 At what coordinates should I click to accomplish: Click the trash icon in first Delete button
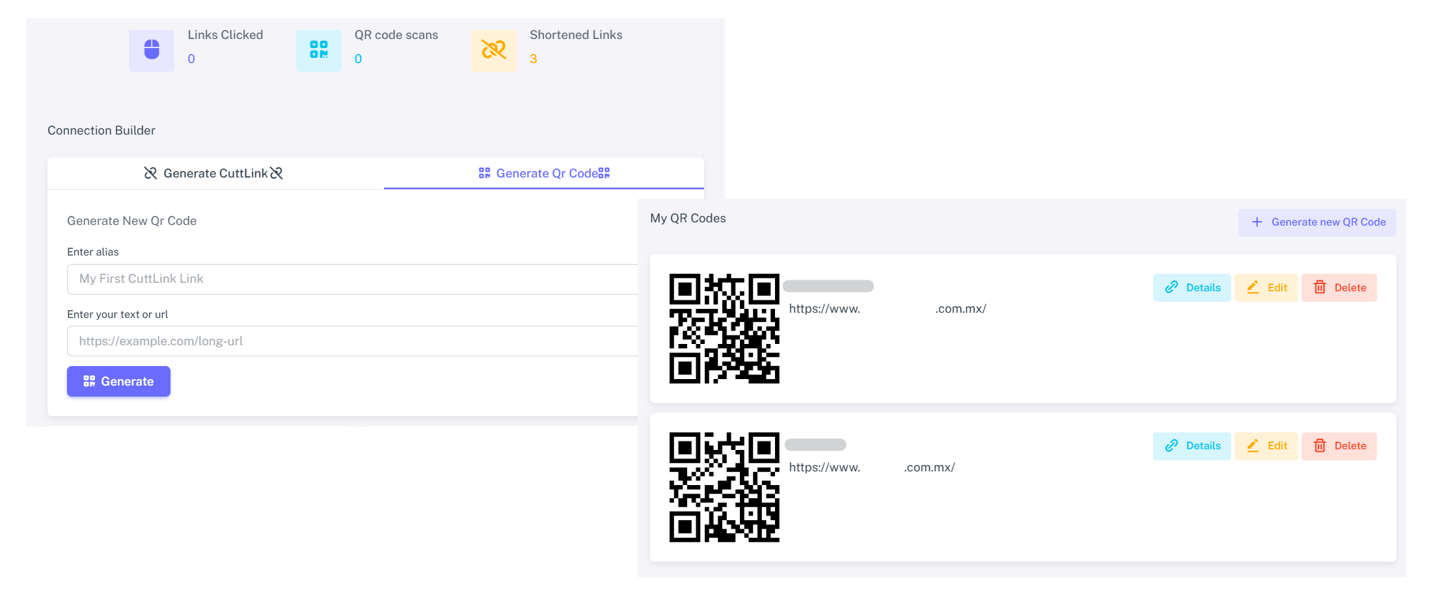1320,287
